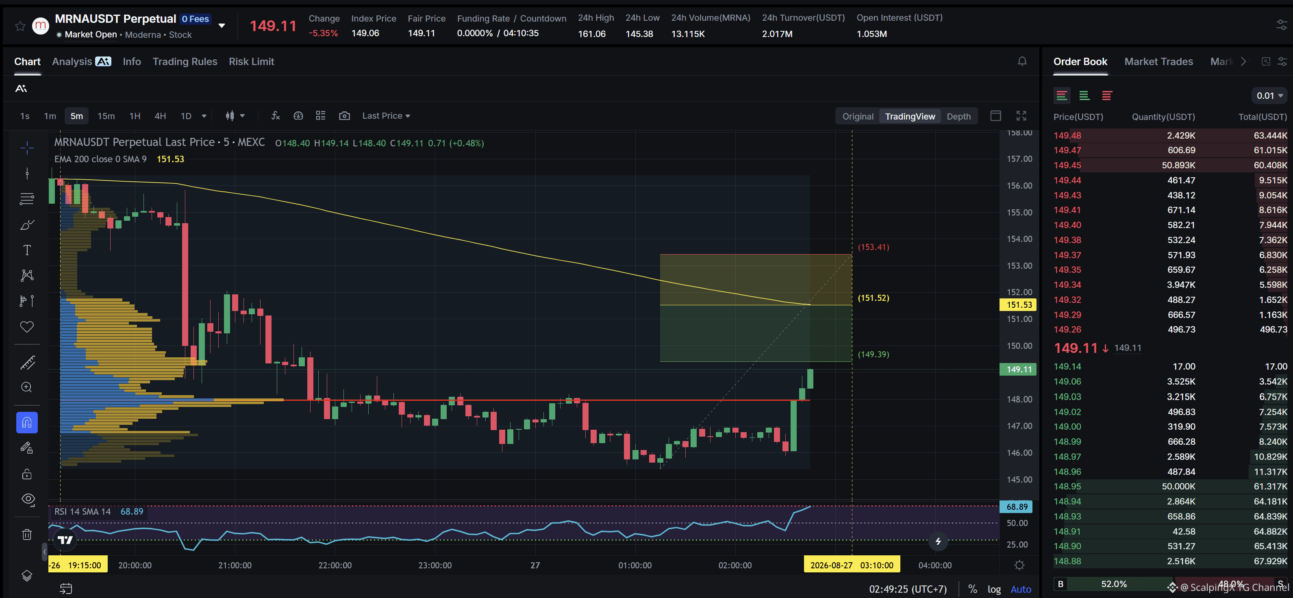
Task: Open the heart icons tool
Action: (x=27, y=327)
